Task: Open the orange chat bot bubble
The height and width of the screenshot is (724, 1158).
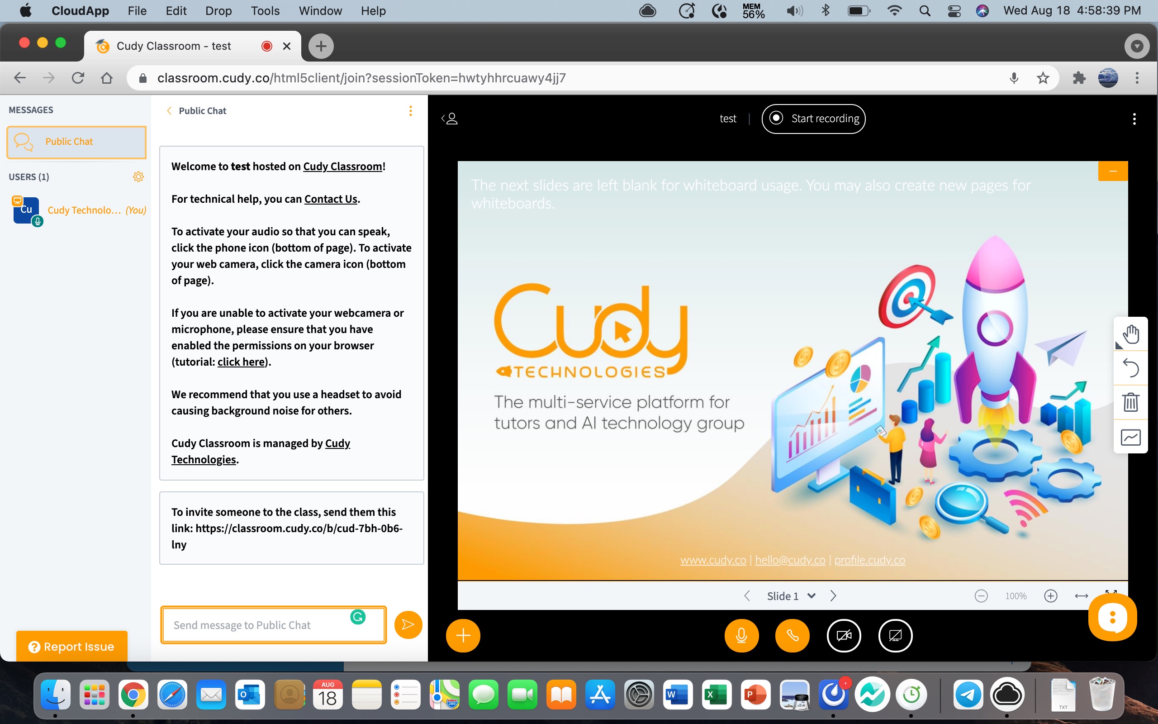Action: pos(1112,617)
